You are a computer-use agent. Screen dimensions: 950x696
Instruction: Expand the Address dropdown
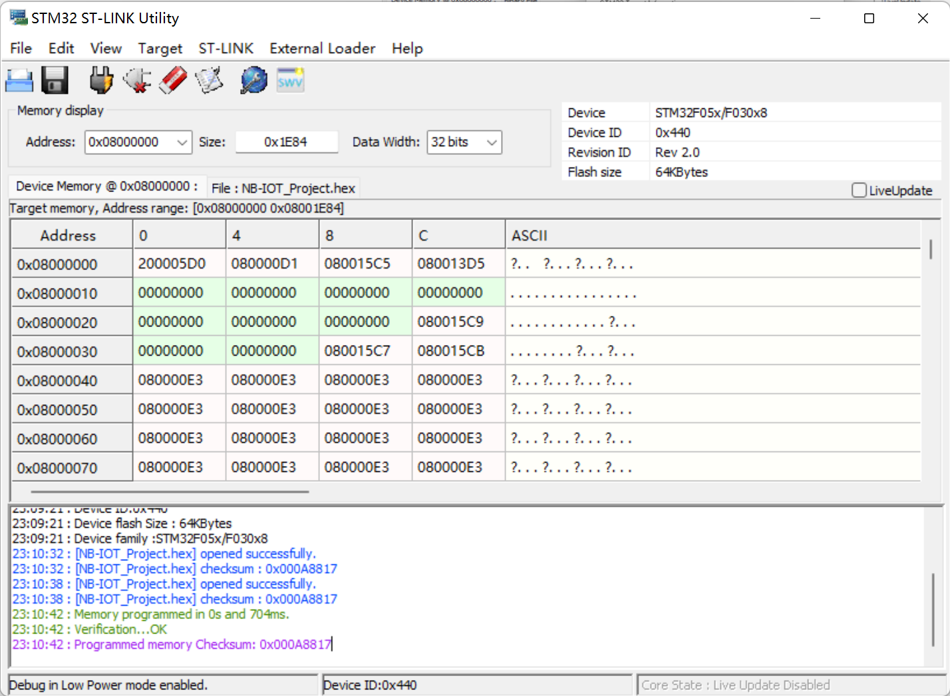pos(182,142)
